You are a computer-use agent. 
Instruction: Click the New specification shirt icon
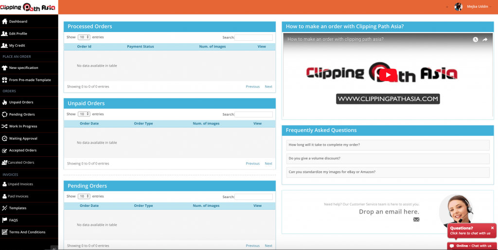pyautogui.click(x=4, y=68)
